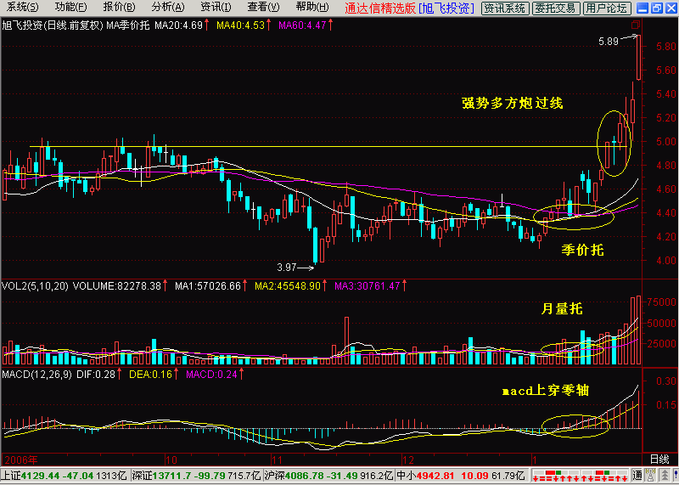Click the MA1:57026.66 volume average
Screen dimensions: 679x485
click(208, 286)
